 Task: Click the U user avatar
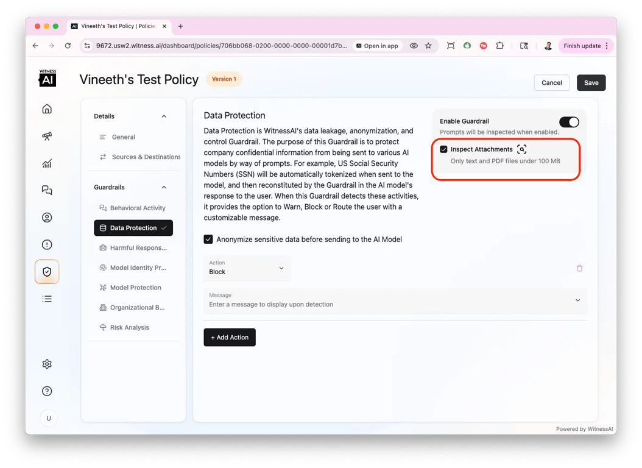[49, 418]
